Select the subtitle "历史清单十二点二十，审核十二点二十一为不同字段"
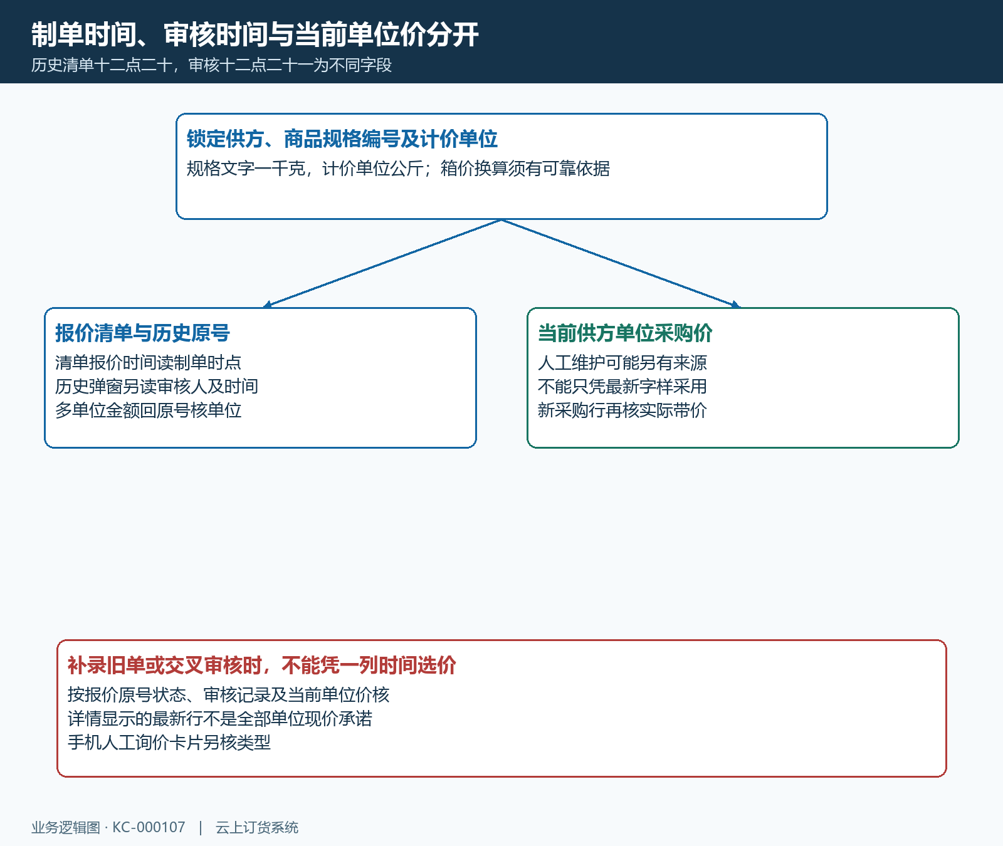The width and height of the screenshot is (1003, 846). [212, 65]
